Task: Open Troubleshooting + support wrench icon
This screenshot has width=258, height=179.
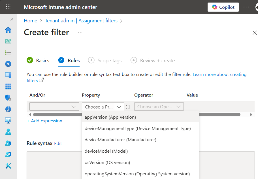Action: point(8,166)
